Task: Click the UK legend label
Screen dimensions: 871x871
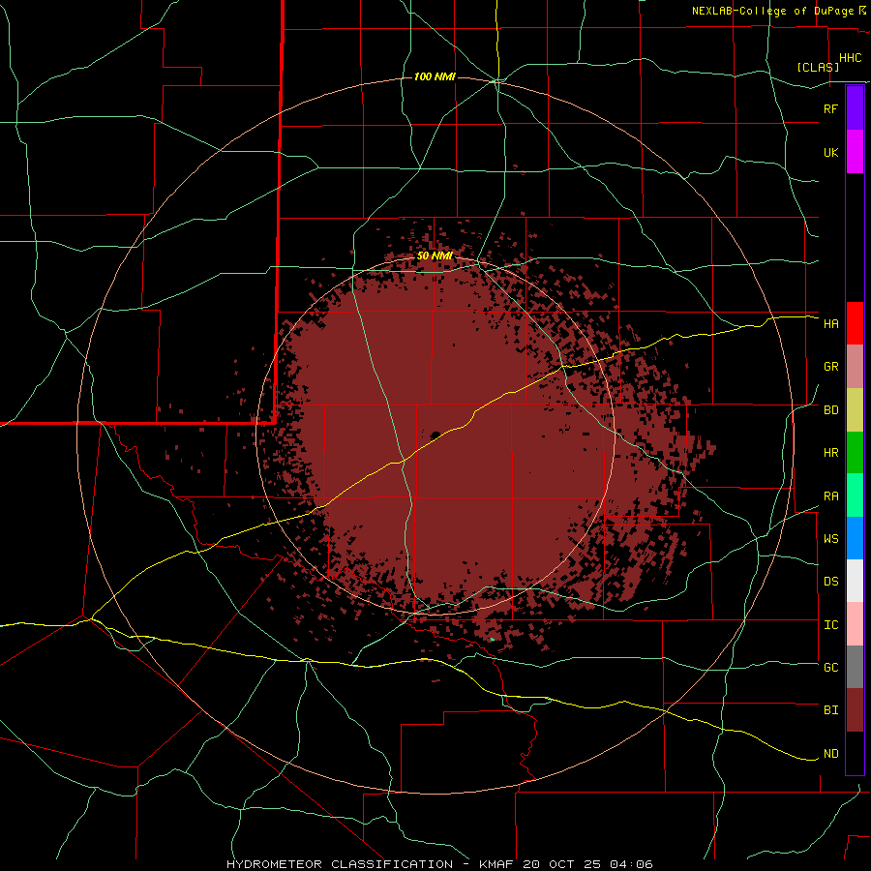Action: 830,152
